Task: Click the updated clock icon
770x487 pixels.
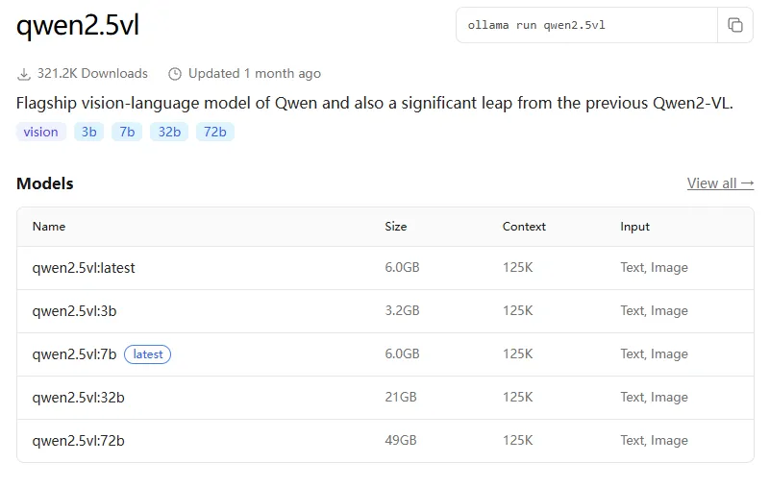Action: [x=175, y=74]
